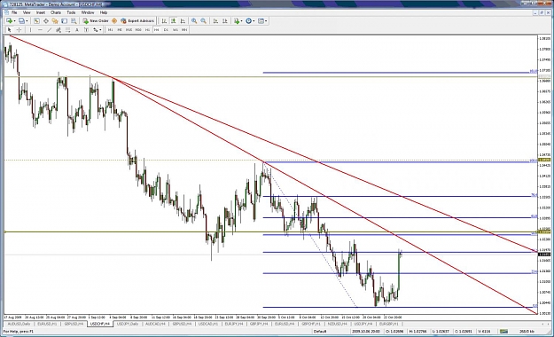The width and height of the screenshot is (554, 337).
Task: Open the View menu
Action: point(27,12)
